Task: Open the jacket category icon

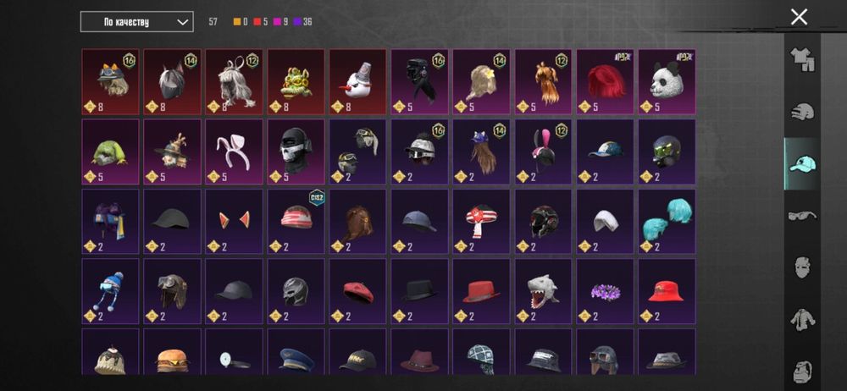Action: (x=802, y=319)
